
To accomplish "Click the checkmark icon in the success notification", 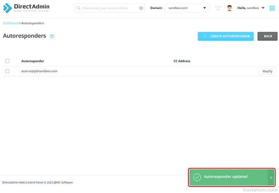I will click(197, 177).
